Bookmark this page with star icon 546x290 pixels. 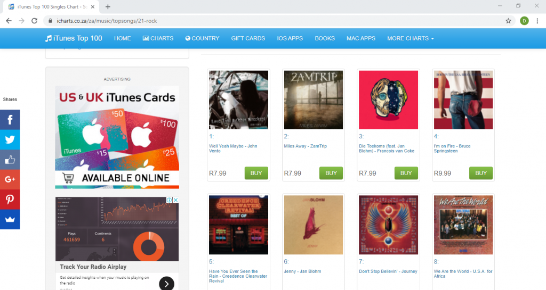coord(508,21)
